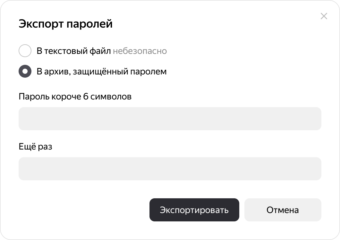Screen dimensions: 340x240
Task: Close the Экспорт паролей dialog with X
Action: (x=324, y=16)
